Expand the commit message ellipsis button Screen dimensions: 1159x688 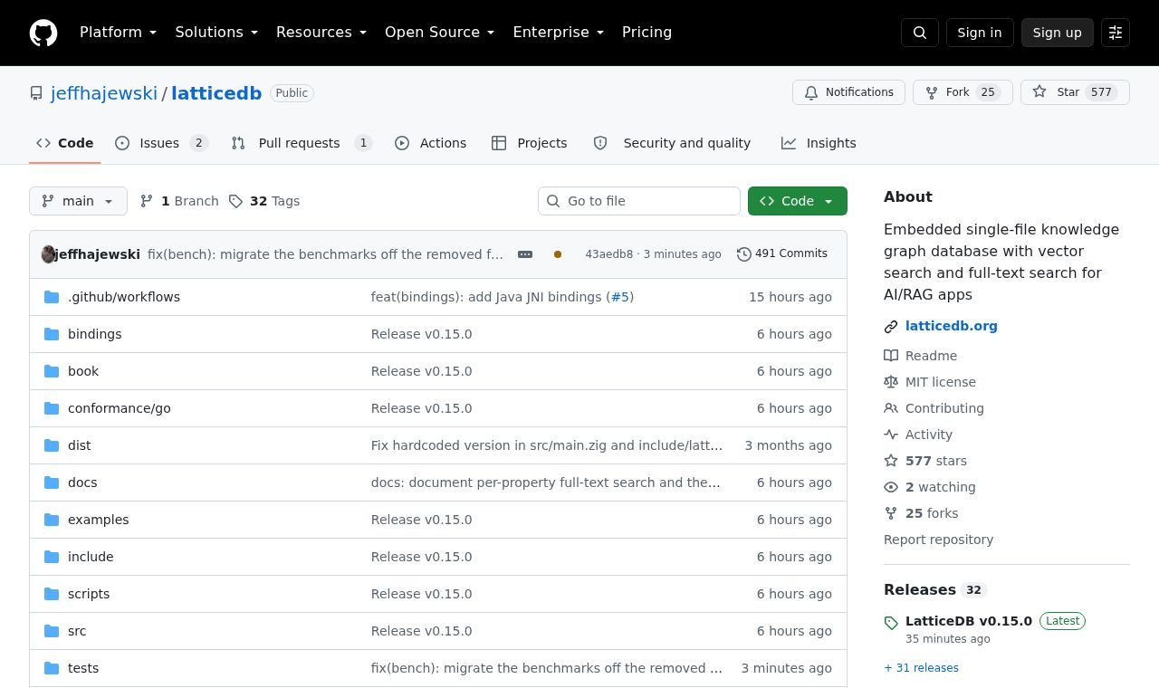pyautogui.click(x=525, y=254)
